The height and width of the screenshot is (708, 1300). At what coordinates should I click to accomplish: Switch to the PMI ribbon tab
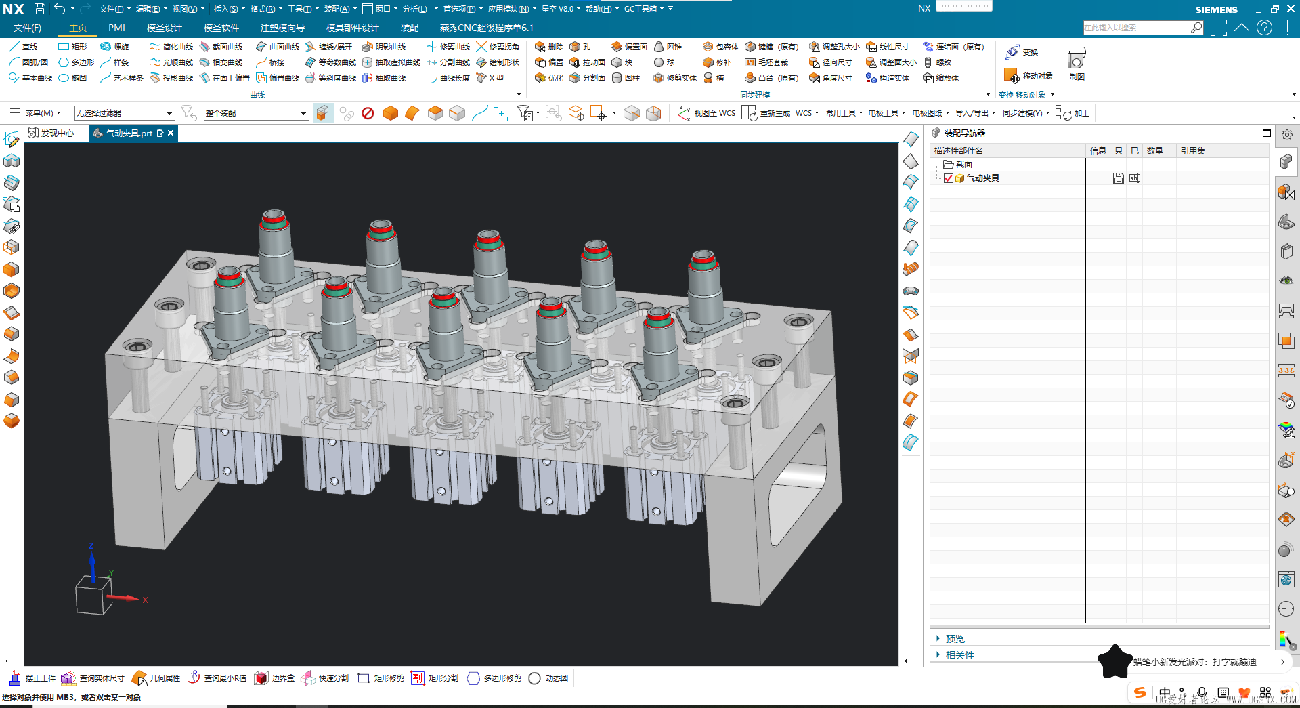click(x=116, y=28)
